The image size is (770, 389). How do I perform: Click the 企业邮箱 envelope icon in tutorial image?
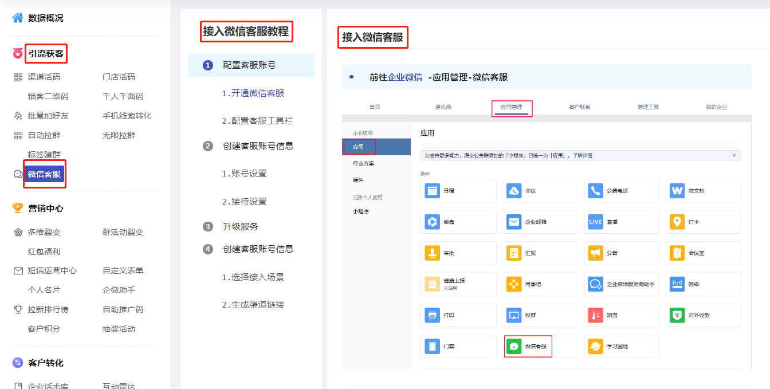point(514,222)
